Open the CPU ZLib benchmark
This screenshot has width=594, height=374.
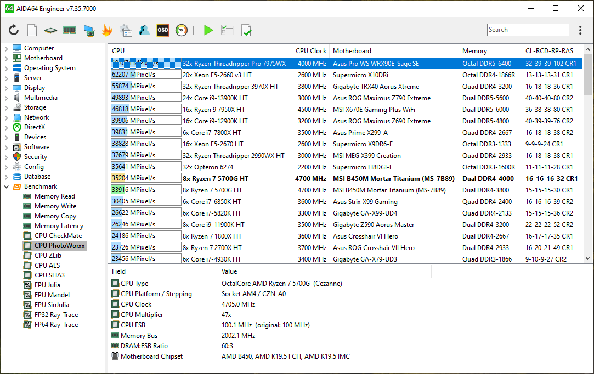point(48,255)
